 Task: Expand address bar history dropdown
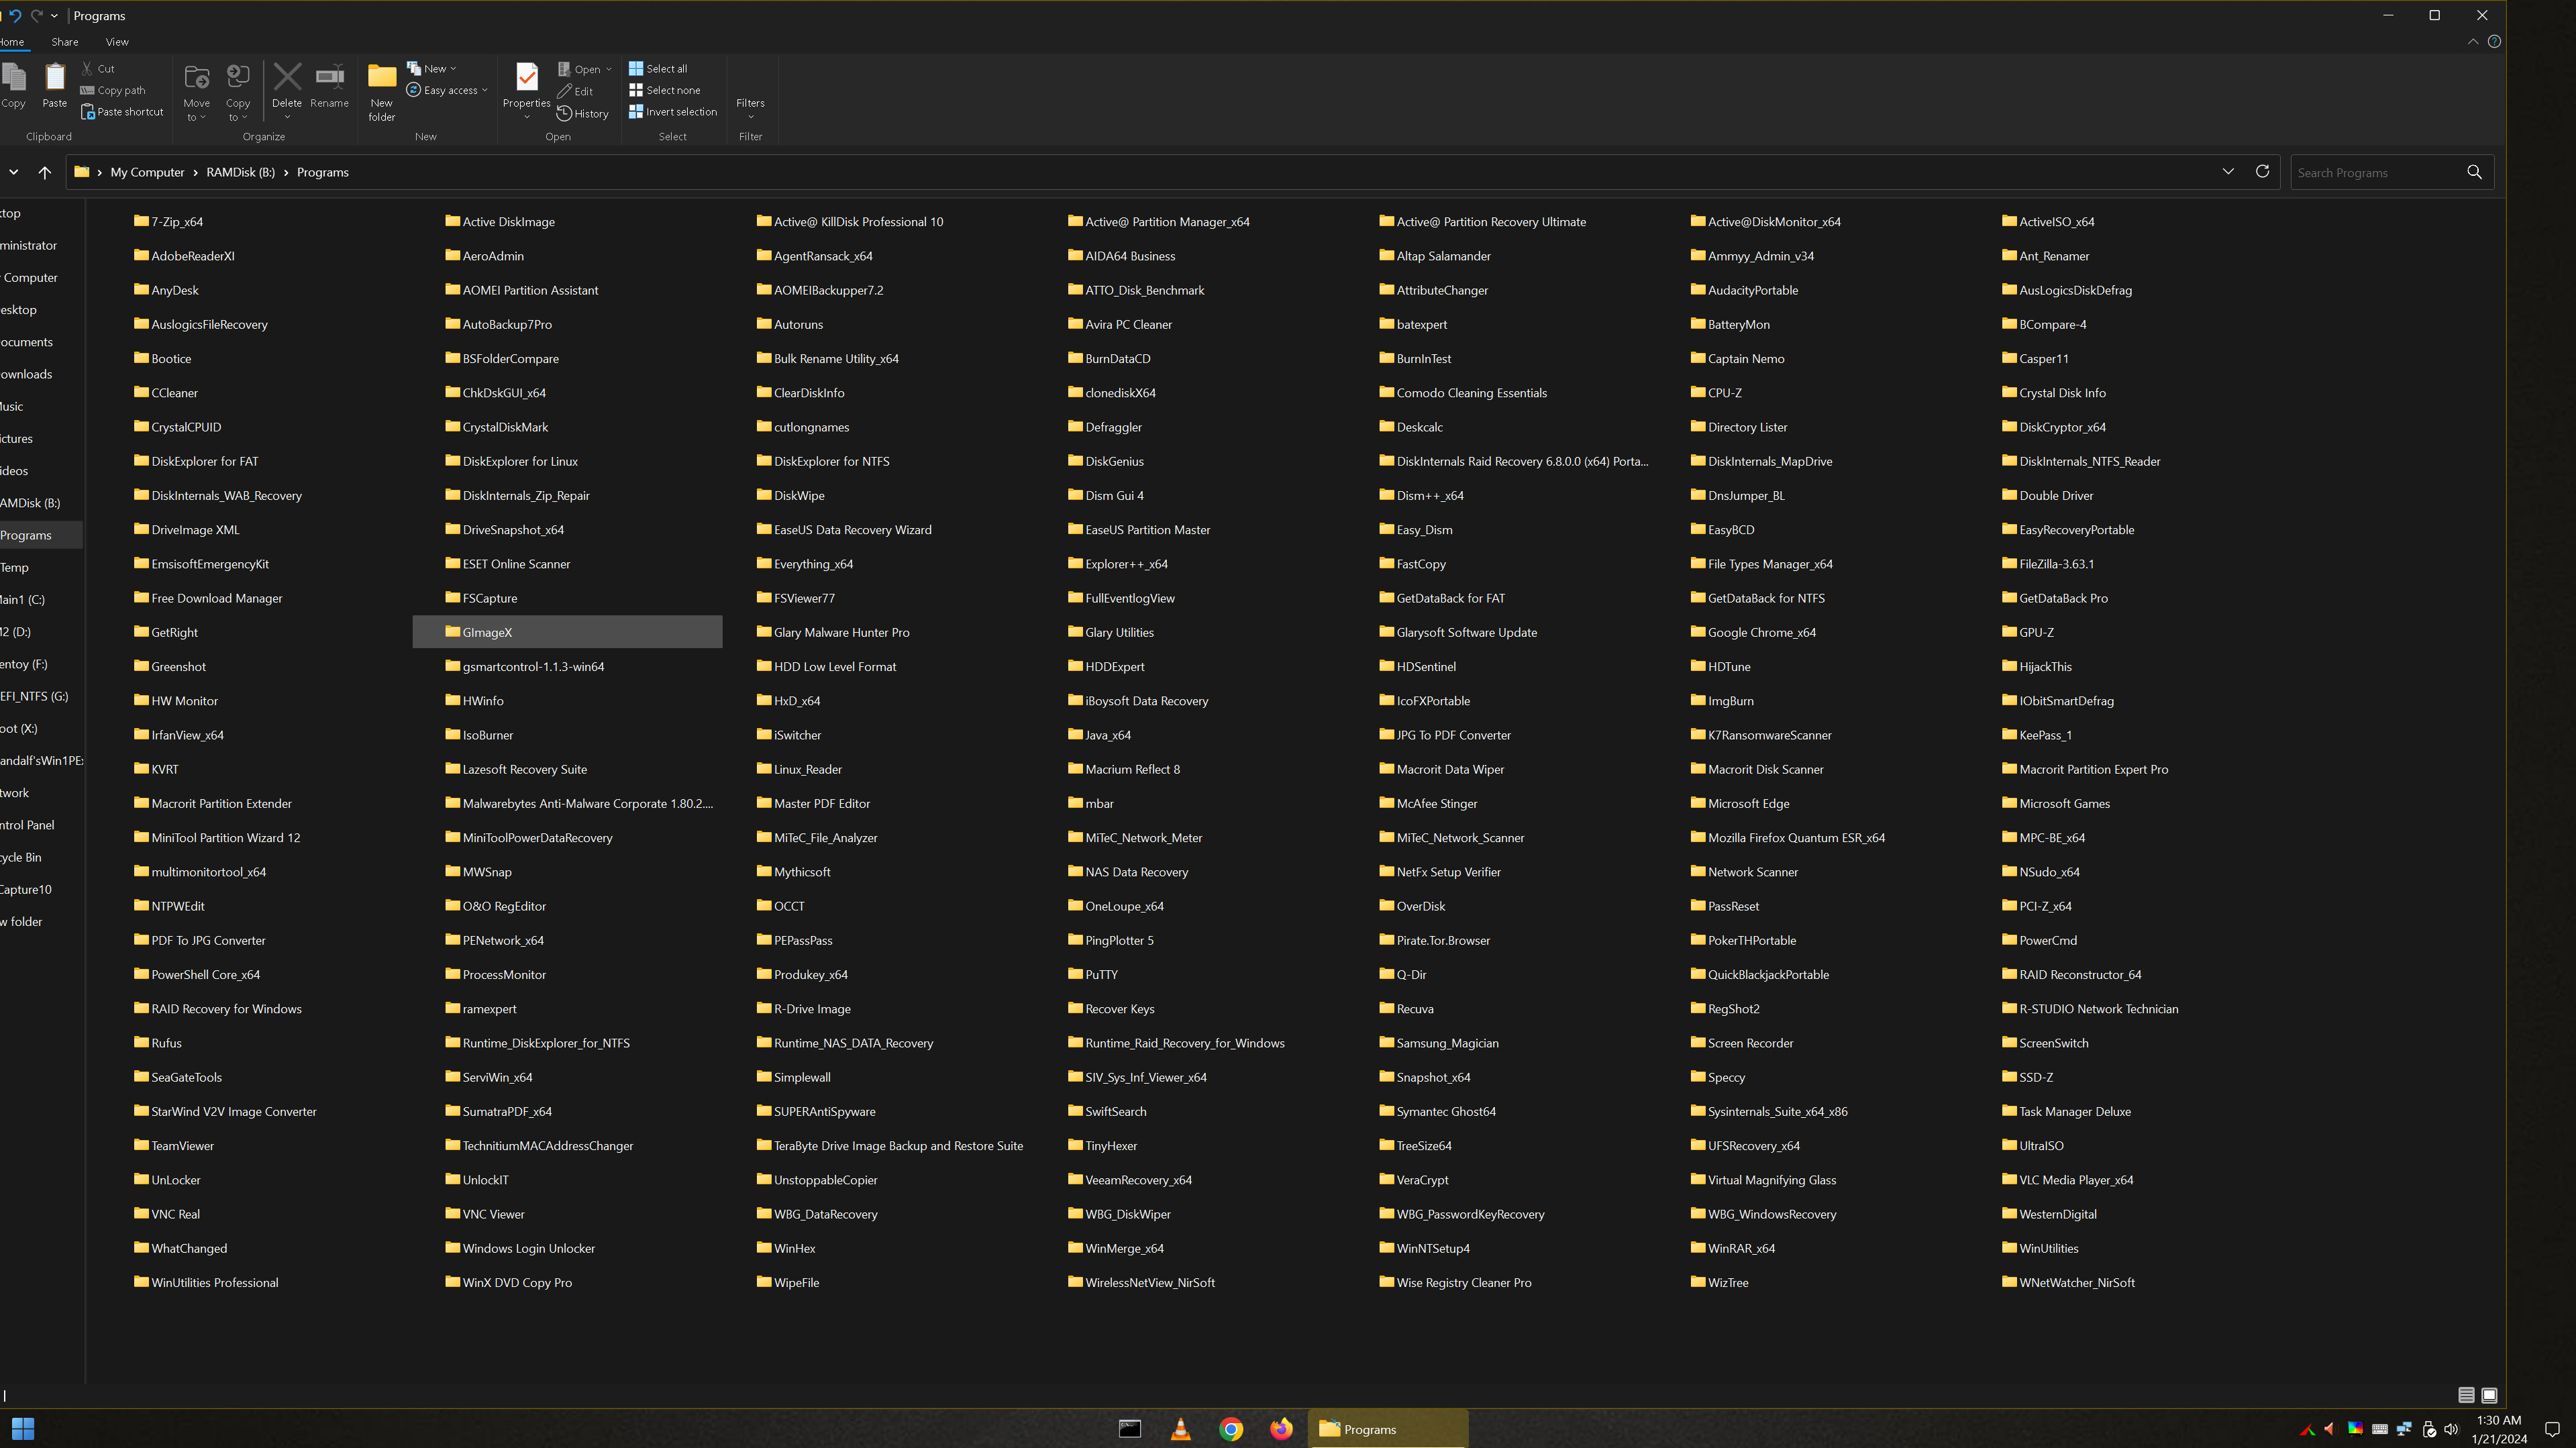[2228, 171]
